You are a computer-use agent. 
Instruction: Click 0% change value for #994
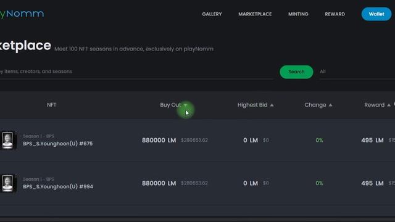pyautogui.click(x=319, y=183)
